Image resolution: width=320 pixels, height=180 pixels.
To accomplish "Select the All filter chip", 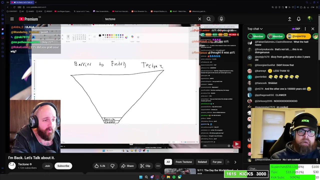I will 168,162.
